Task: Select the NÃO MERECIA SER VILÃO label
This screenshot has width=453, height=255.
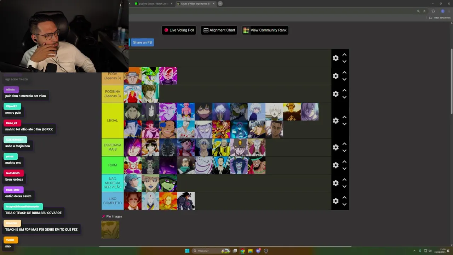Action: coord(113,183)
